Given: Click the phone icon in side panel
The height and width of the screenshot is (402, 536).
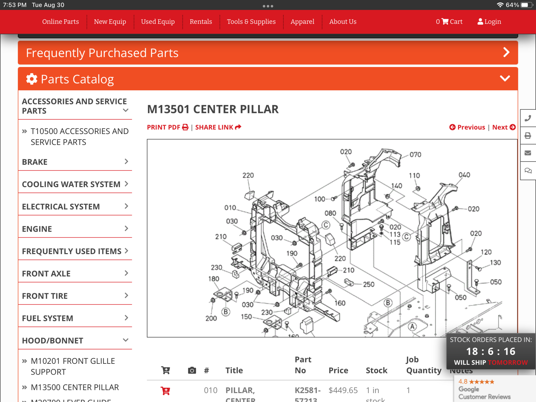Looking at the screenshot, I should coord(528,118).
